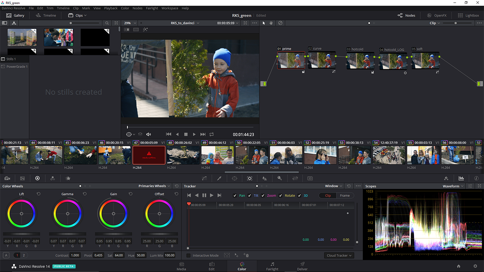Open the Keyframes panel icon
484x272 pixels.
pos(446,178)
